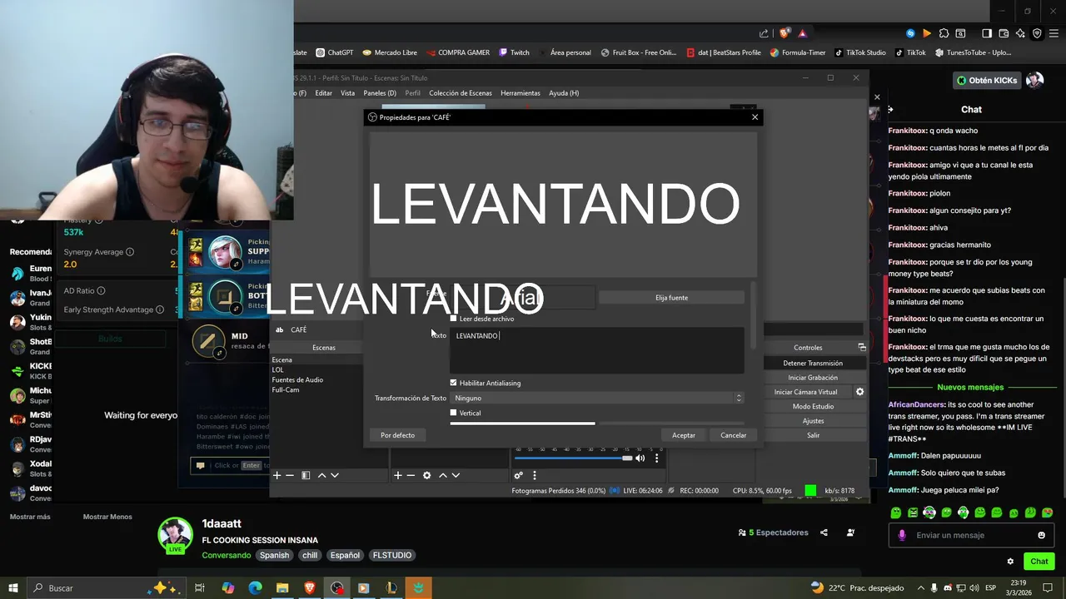Click Elija fuente button
This screenshot has height=599, width=1066.
click(x=671, y=297)
